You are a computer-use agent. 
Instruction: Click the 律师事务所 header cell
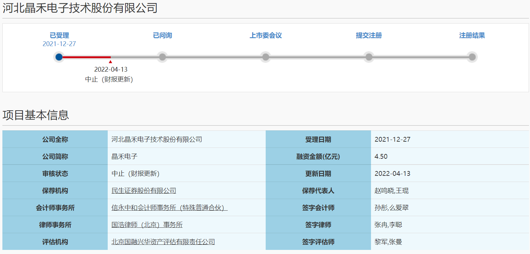tap(55, 225)
